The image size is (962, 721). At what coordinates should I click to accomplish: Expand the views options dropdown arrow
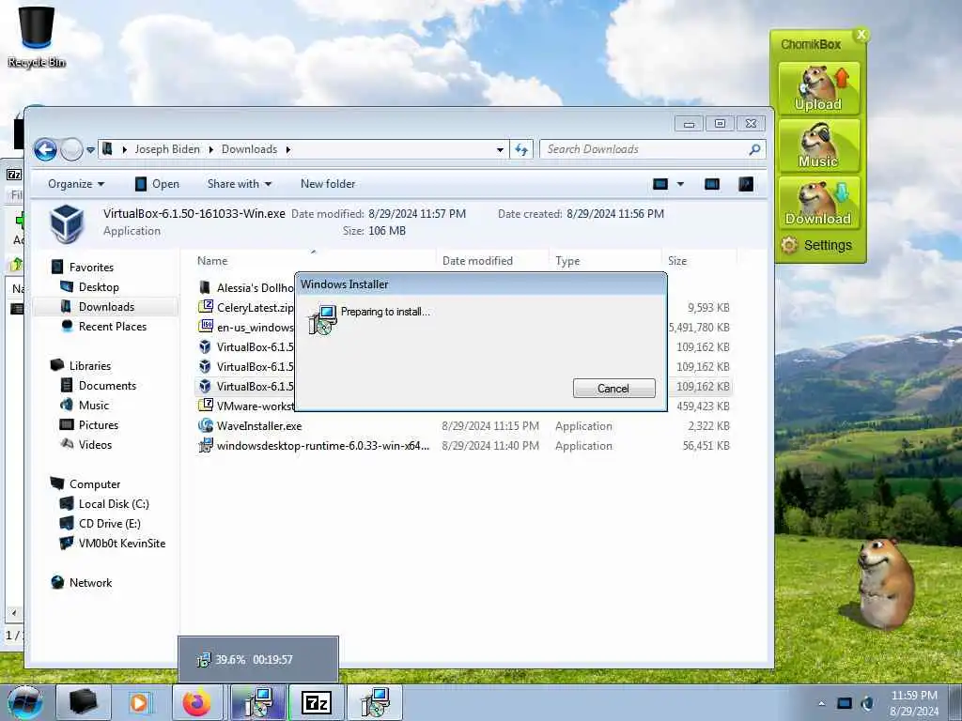[680, 184]
